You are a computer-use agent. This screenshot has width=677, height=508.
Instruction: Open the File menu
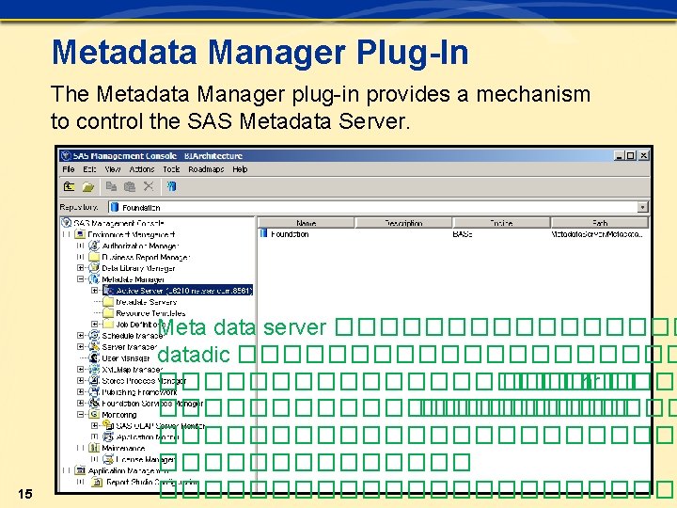click(x=69, y=169)
